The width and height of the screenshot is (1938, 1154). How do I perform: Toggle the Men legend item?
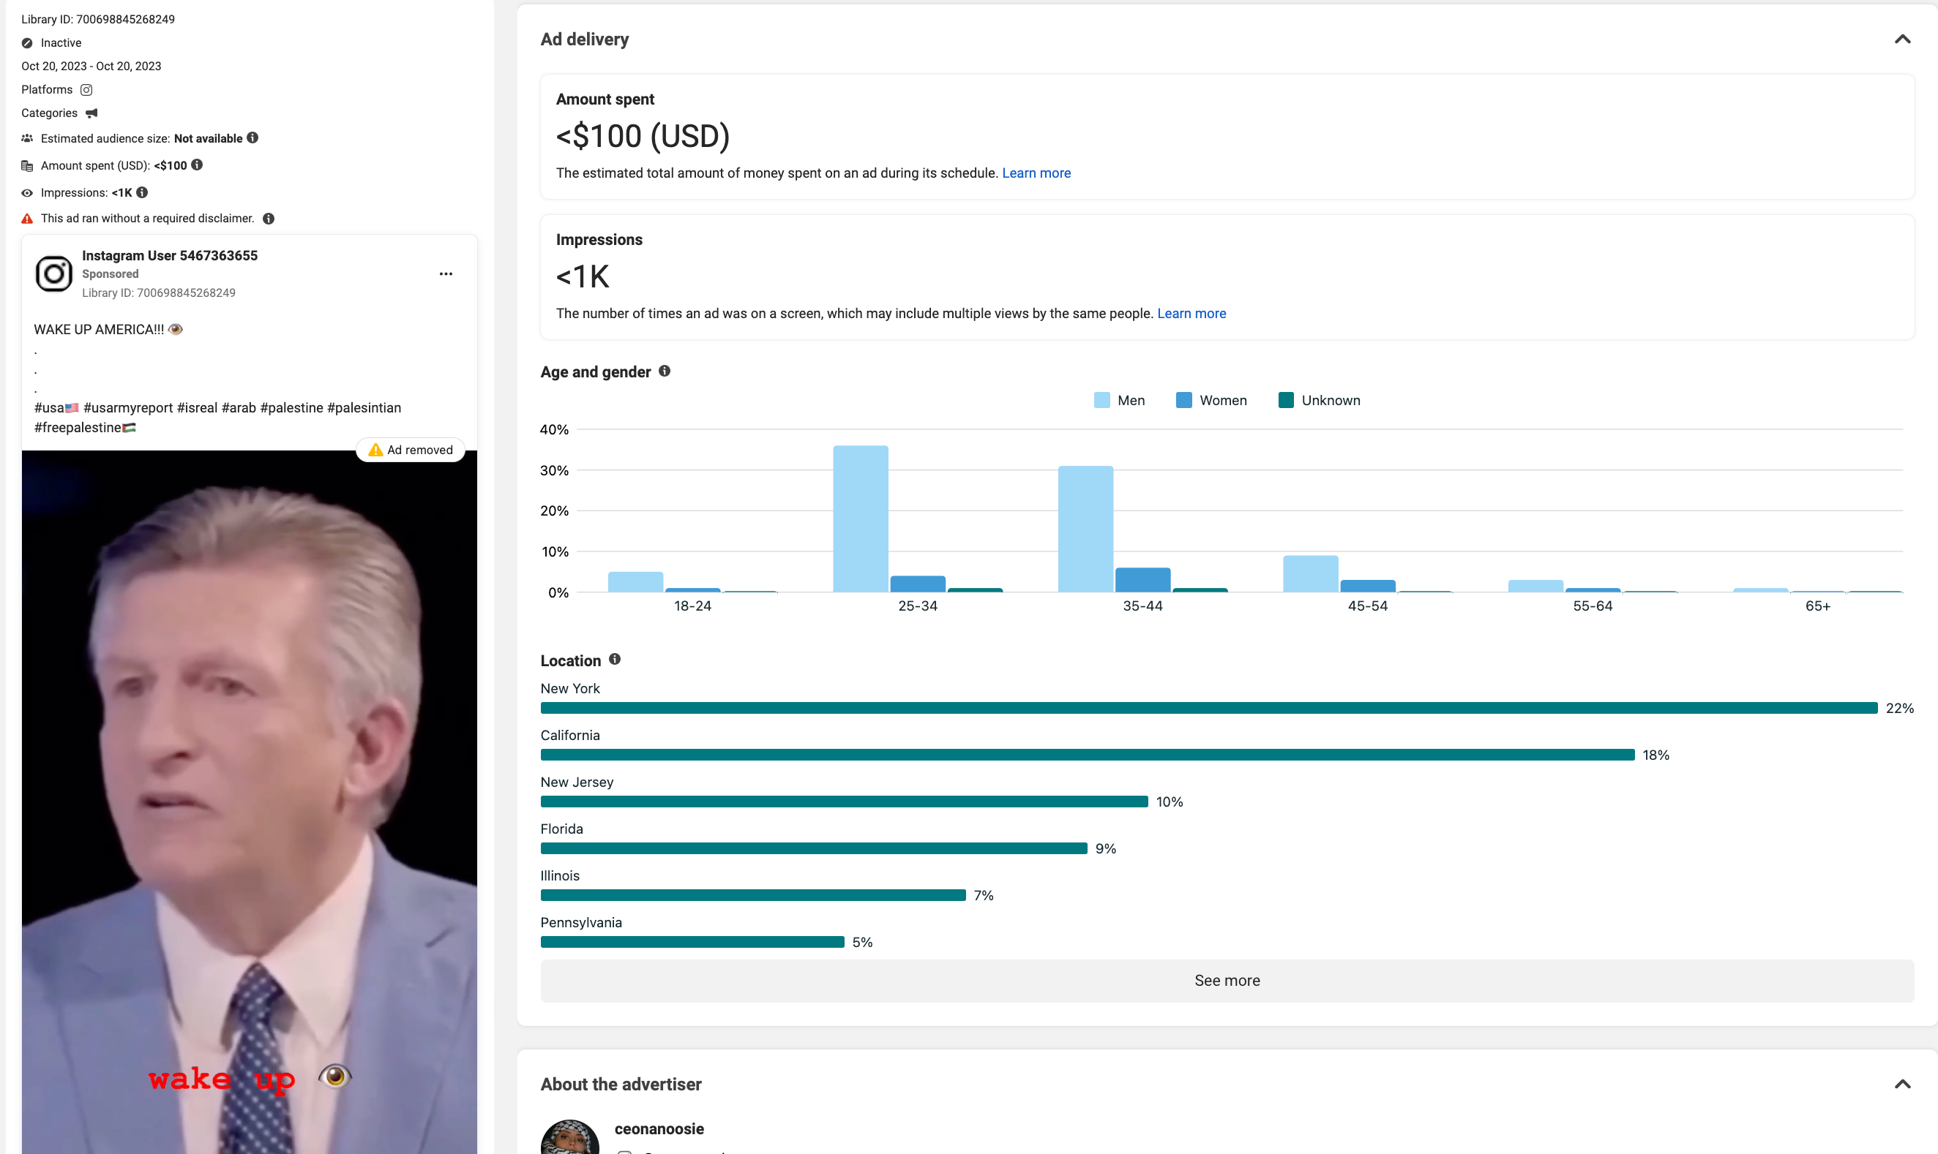tap(1119, 401)
